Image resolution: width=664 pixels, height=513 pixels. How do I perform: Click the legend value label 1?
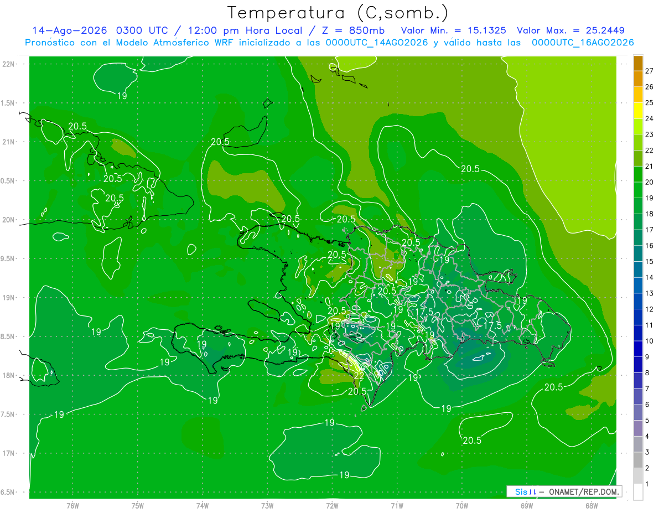(x=647, y=484)
